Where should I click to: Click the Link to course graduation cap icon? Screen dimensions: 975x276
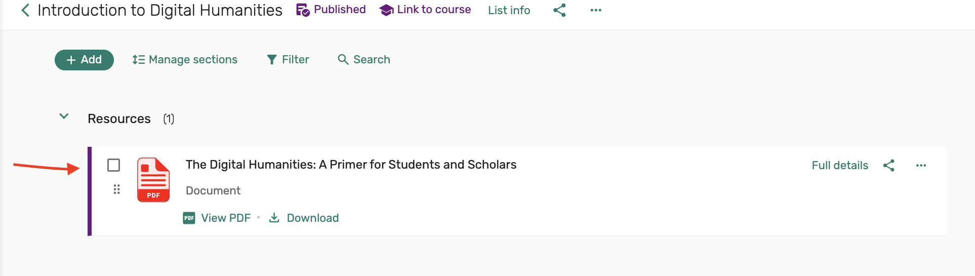pos(386,10)
